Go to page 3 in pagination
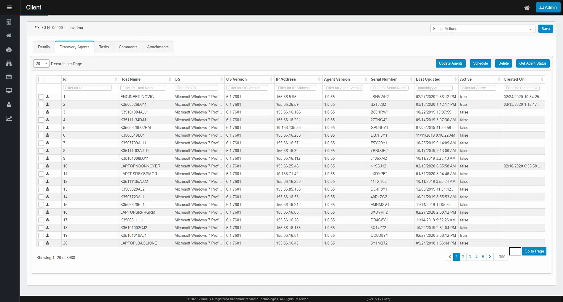Image resolution: width=563 pixels, height=302 pixels. [470, 257]
